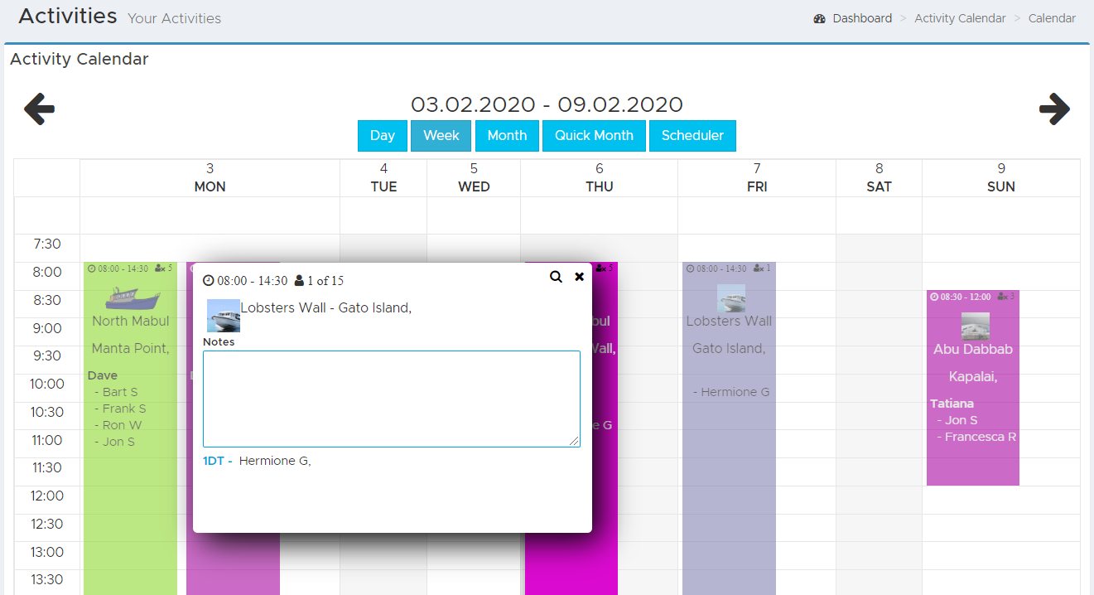Click 'Lobsters Wall - Gato Island,' title in the popup

[x=326, y=307]
